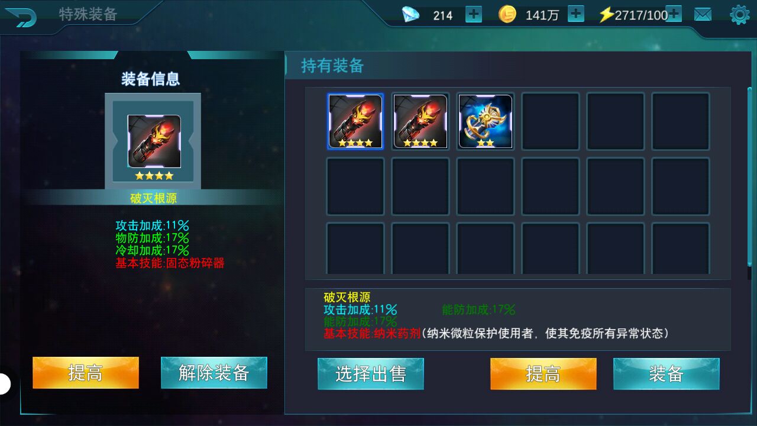Image resolution: width=757 pixels, height=426 pixels.
Task: Select second four-star red gauntlet item
Action: tap(420, 121)
